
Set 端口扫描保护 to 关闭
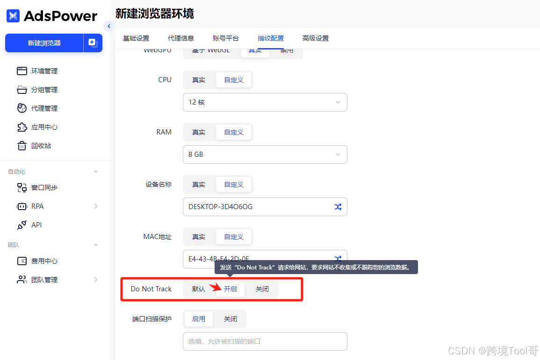coord(230,319)
